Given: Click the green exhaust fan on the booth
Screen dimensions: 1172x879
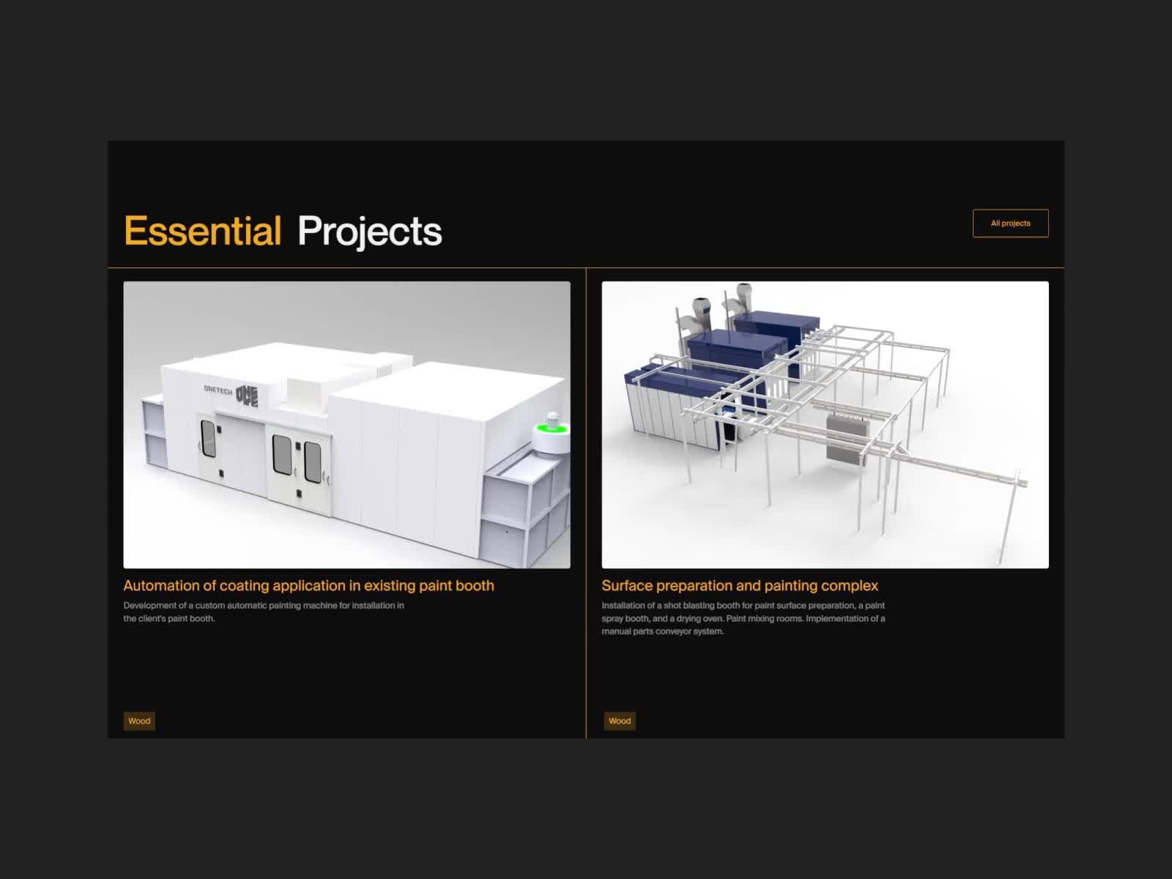Looking at the screenshot, I should (x=552, y=429).
